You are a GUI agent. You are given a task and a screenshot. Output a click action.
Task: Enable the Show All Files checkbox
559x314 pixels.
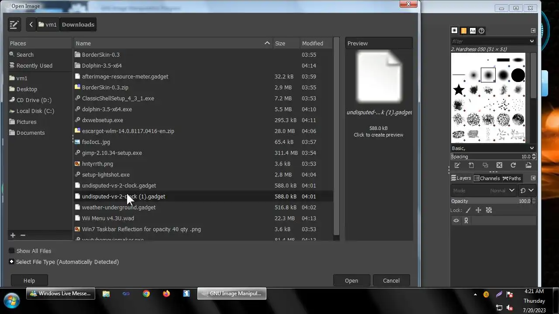(x=12, y=251)
